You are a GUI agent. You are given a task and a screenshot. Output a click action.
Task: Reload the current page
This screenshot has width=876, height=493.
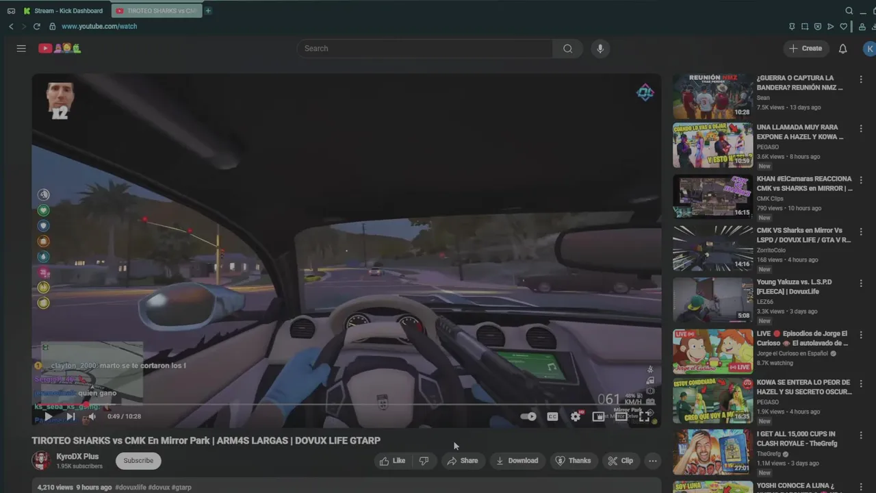36,26
